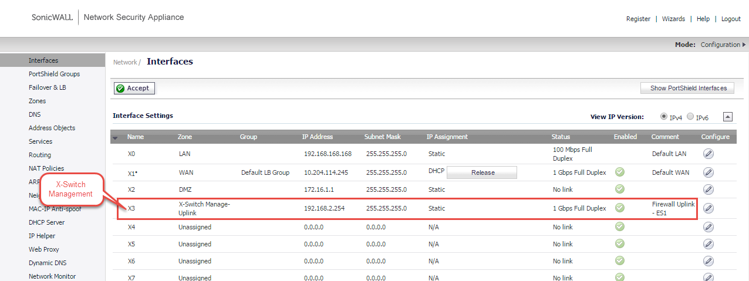Toggle enabled checkmark on X3 row
This screenshot has width=749, height=281.
[x=620, y=208]
